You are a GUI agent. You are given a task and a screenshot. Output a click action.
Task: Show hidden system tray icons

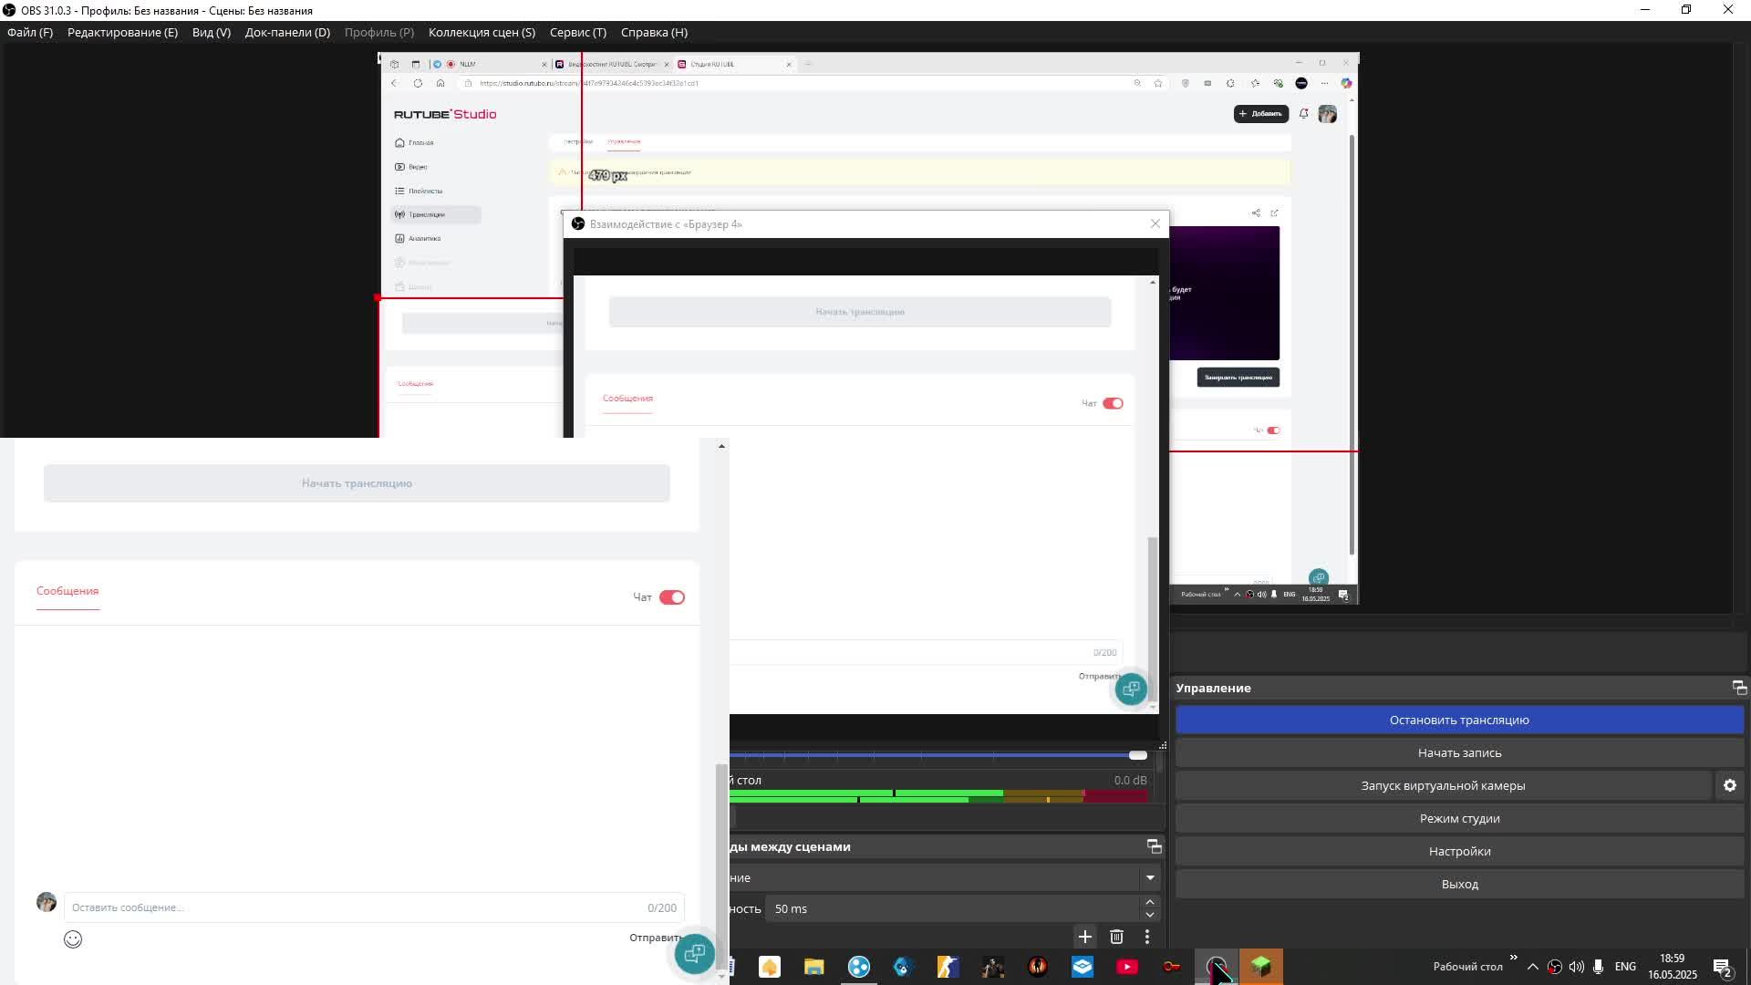(1532, 967)
